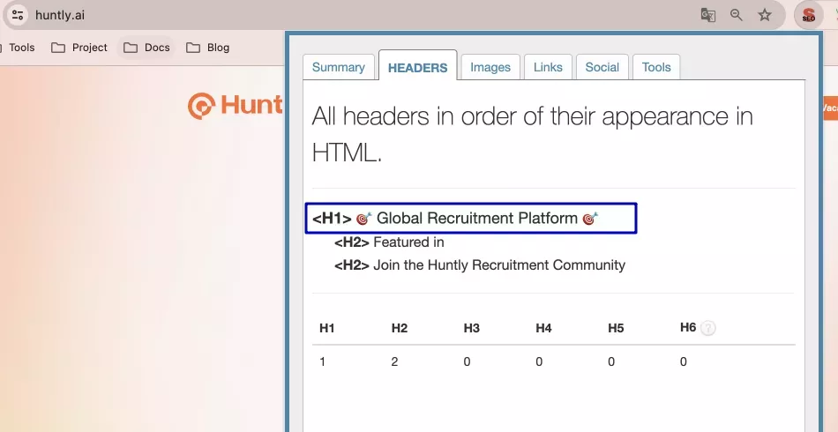838x432 pixels.
Task: Open the Social tab
Action: [602, 67]
